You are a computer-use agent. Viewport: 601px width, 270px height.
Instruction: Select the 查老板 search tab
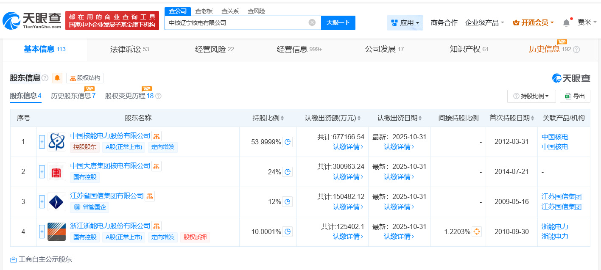click(x=204, y=11)
